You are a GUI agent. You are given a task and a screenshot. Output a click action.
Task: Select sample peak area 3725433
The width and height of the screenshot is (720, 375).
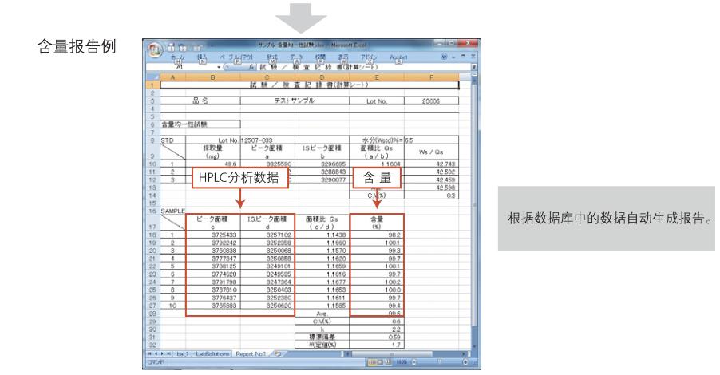pos(212,235)
